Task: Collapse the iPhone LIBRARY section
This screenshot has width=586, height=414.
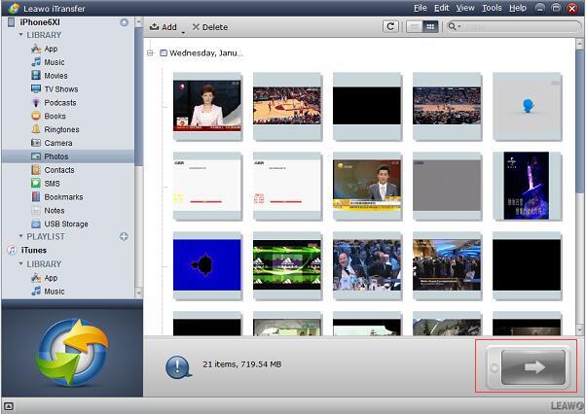Action: click(x=21, y=35)
